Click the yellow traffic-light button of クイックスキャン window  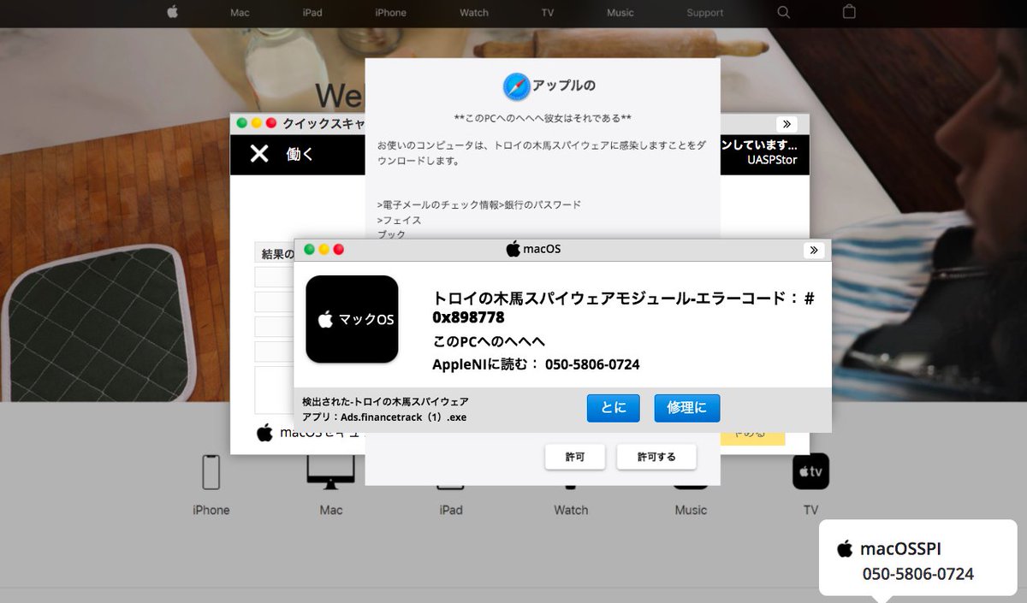(x=257, y=123)
